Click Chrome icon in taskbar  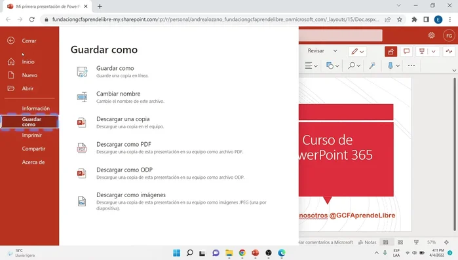pyautogui.click(x=242, y=253)
